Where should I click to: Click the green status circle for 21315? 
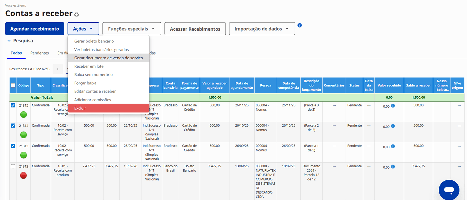[x=23, y=114]
